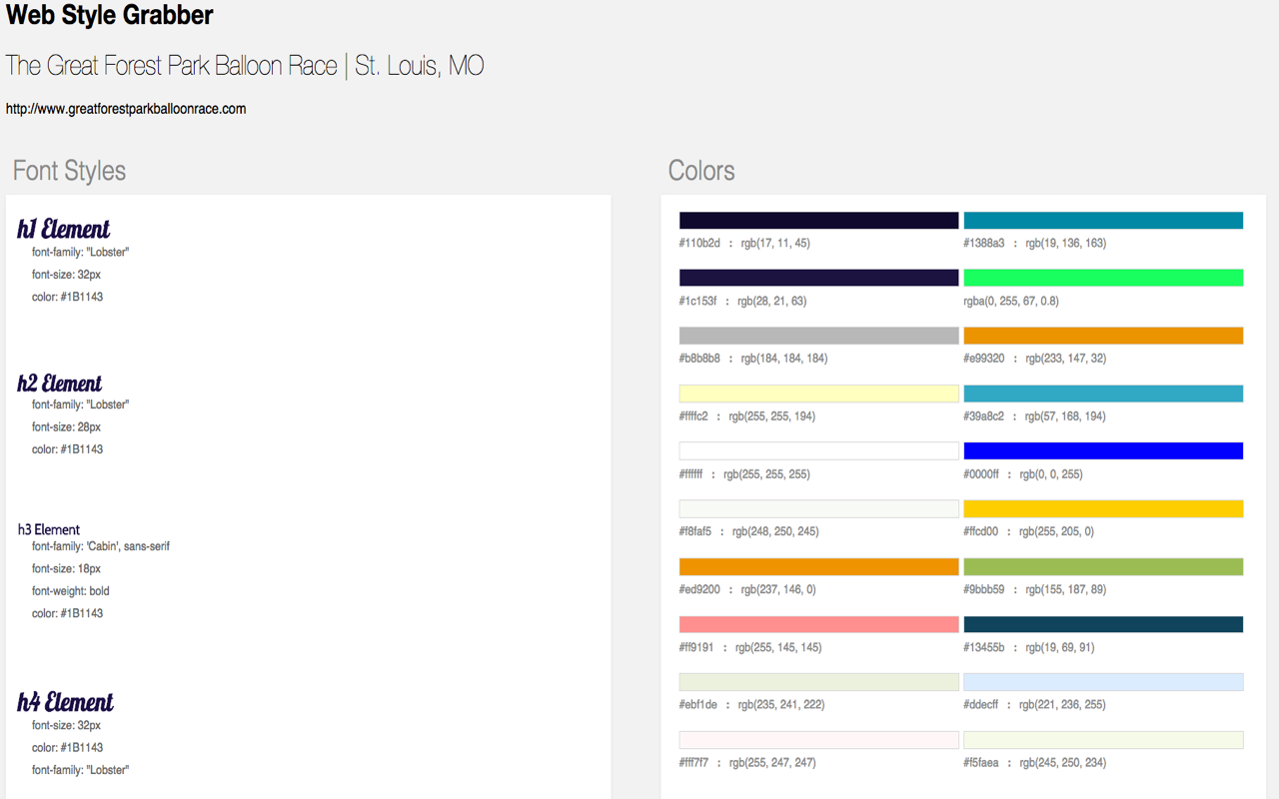Image resolution: width=1279 pixels, height=799 pixels.
Task: Click the white #ffffff swatch
Action: click(x=818, y=451)
